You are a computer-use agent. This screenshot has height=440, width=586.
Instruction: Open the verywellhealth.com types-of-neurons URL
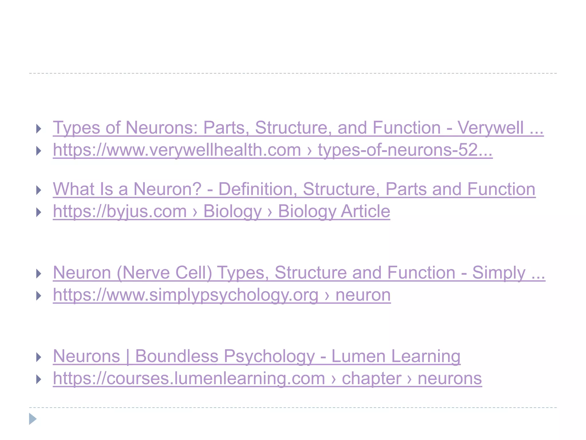point(273,150)
